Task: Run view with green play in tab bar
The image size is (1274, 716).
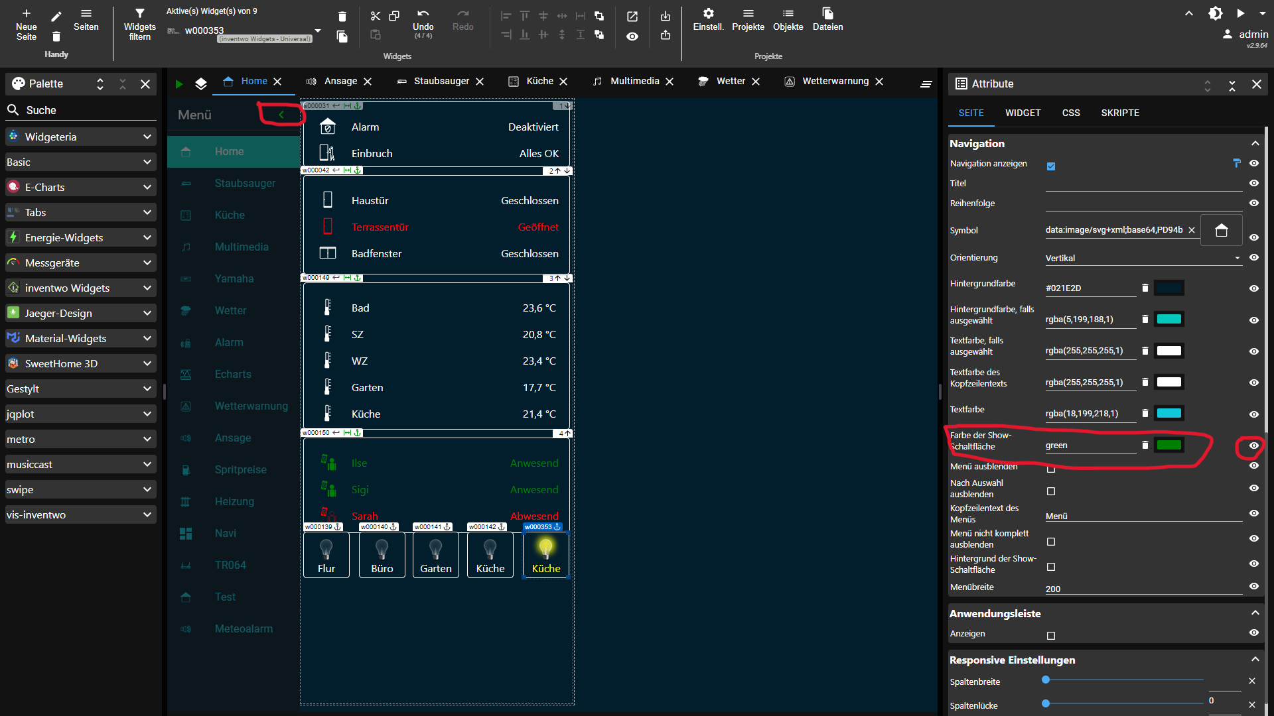Action: (x=178, y=84)
